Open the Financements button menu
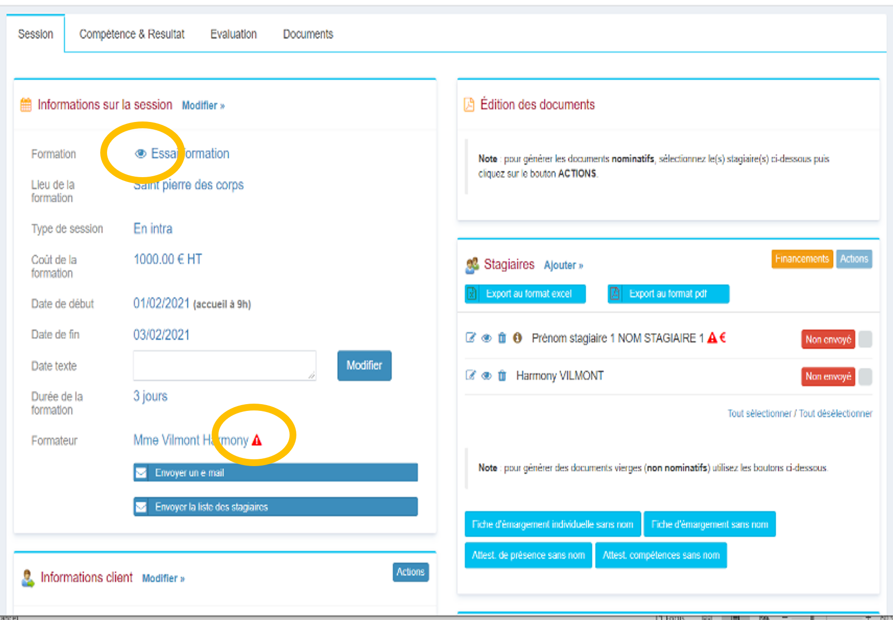Image resolution: width=893 pixels, height=620 pixels. [801, 259]
